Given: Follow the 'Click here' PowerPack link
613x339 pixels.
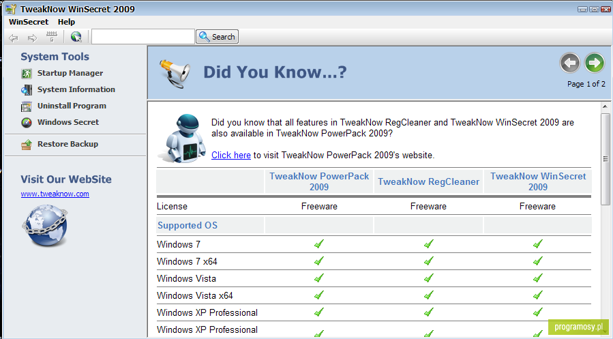Looking at the screenshot, I should [x=231, y=156].
